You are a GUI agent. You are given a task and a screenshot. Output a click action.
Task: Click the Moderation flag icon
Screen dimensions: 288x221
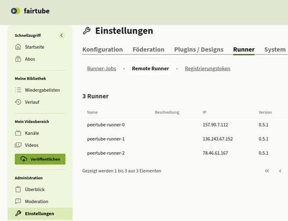pyautogui.click(x=18, y=202)
